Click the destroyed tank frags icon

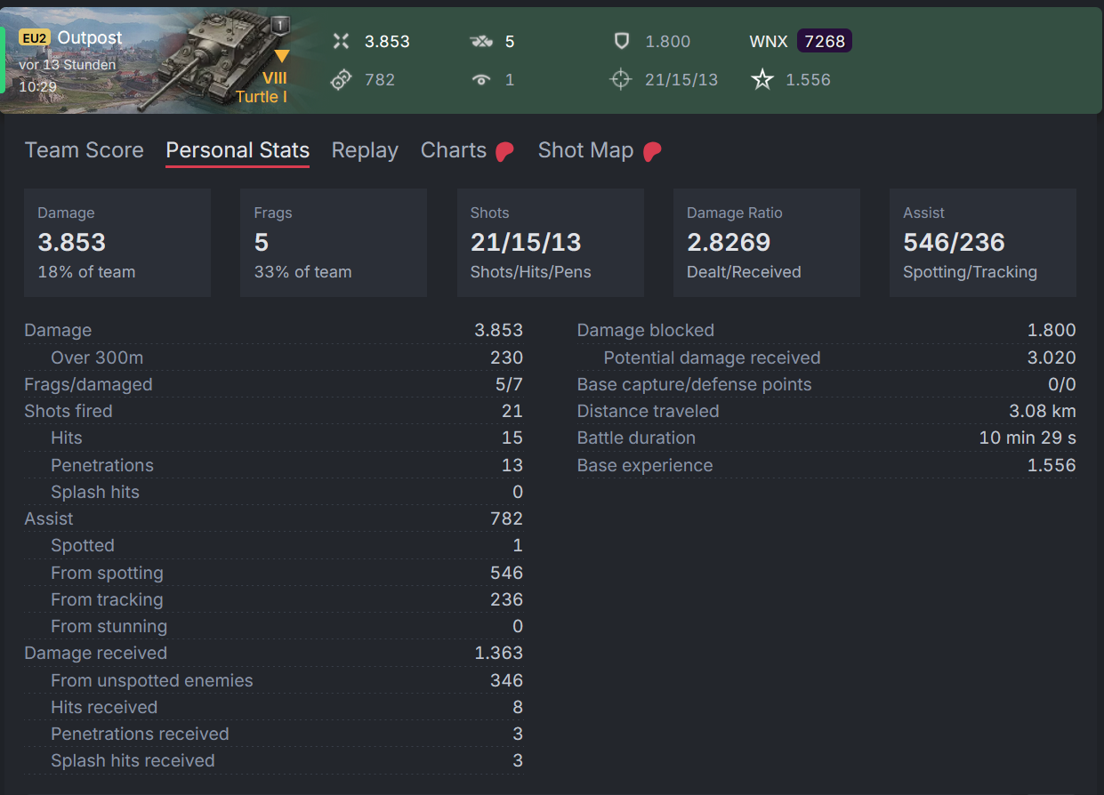pos(481,41)
